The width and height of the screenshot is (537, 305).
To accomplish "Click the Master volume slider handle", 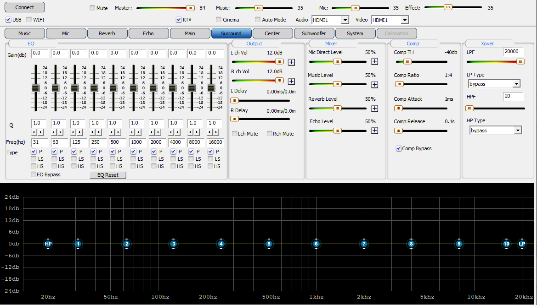I will coord(190,8).
